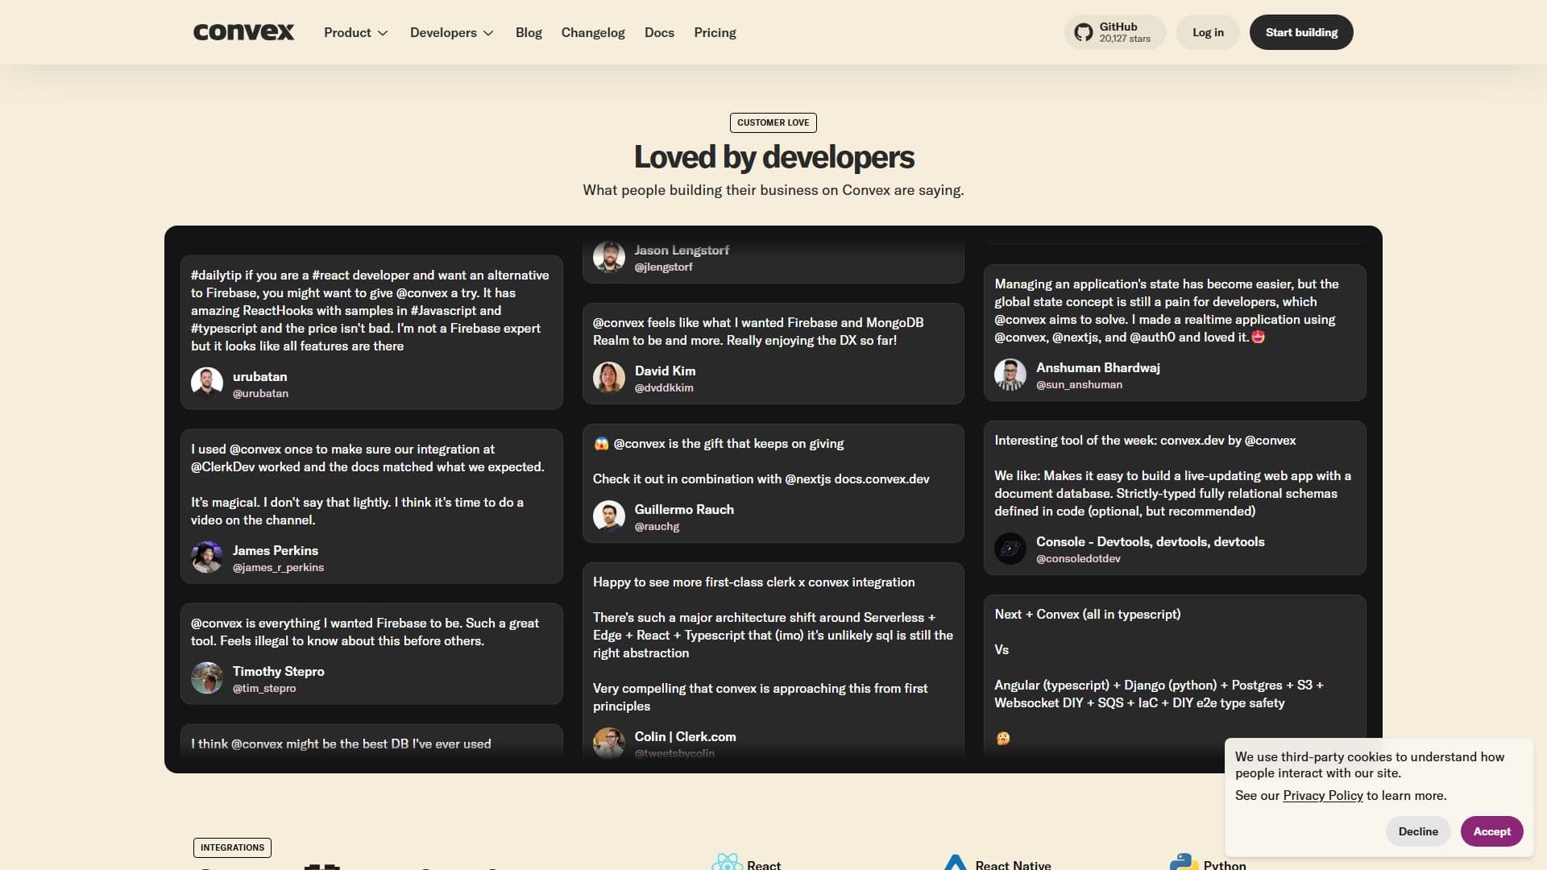Viewport: 1547px width, 870px height.
Task: Click Guillermo Rauch's avatar
Action: coord(609,516)
